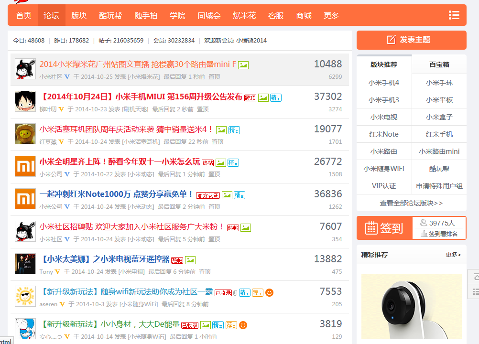Click the 发表主题 compose pencil icon

point(391,39)
